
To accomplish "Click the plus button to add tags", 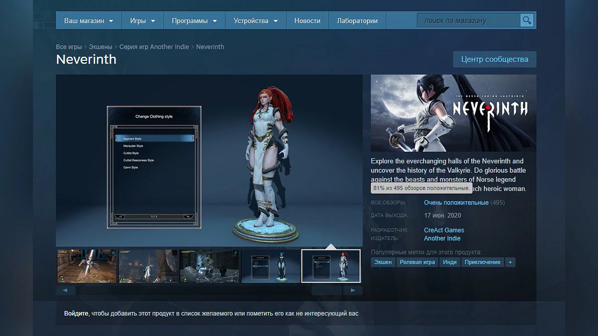I will [510, 262].
